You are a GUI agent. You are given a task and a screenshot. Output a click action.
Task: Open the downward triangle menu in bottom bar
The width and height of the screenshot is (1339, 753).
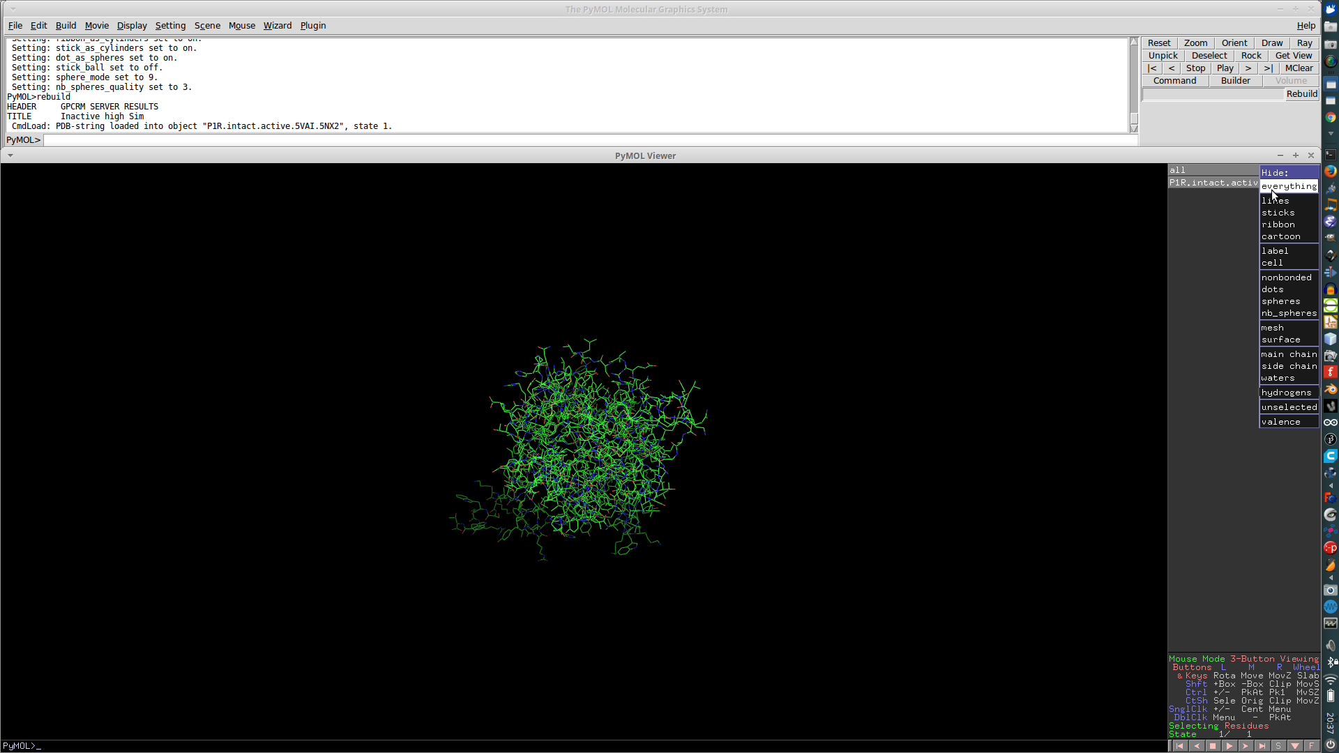pos(1295,746)
